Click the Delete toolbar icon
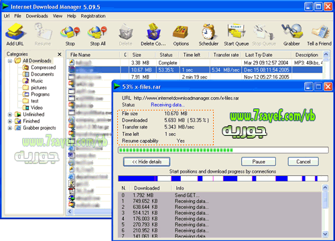Screen dimensions: 335x241 (125, 34)
